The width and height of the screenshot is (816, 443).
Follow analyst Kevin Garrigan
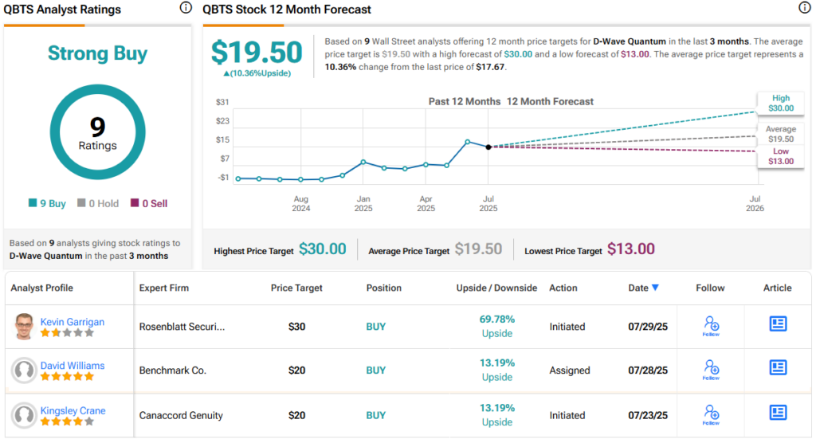(711, 326)
